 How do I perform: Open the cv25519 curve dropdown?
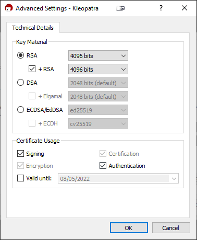click(98, 123)
